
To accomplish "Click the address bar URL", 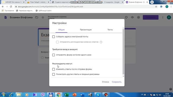I will [x=51, y=6].
